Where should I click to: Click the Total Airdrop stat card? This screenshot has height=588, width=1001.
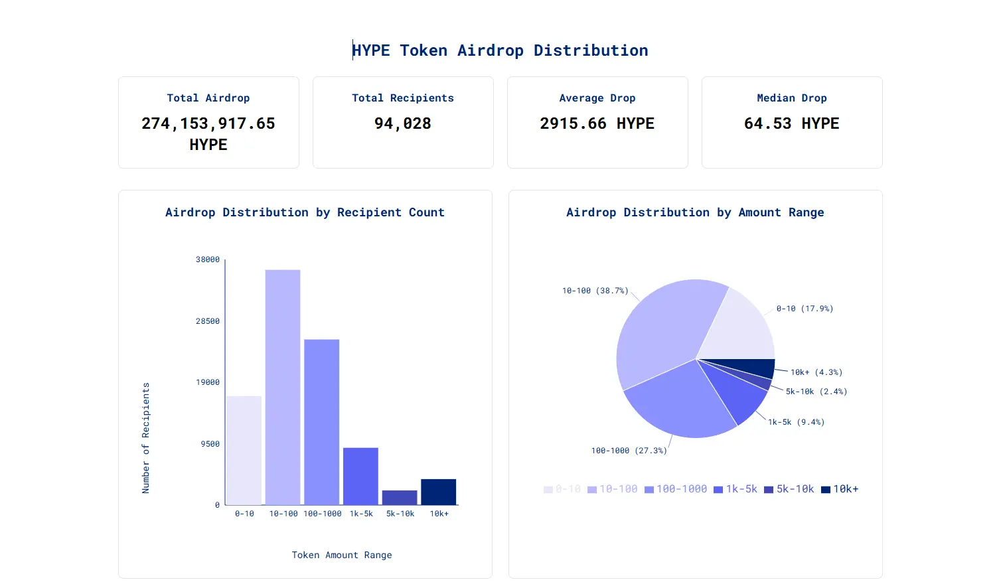208,122
